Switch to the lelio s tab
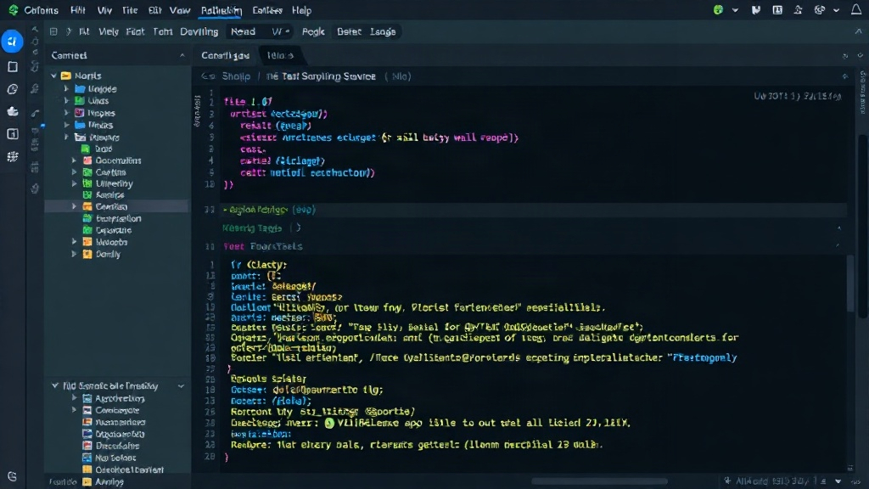Viewport: 869px width, 489px height. coord(280,55)
